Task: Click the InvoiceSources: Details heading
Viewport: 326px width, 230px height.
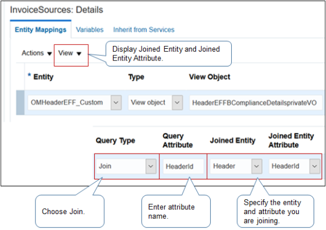Action: [56, 10]
